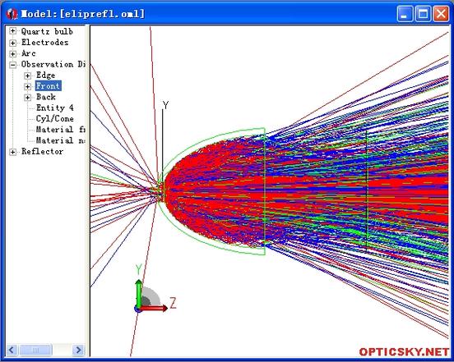Collapse the Observation Disk tree node

12,65
